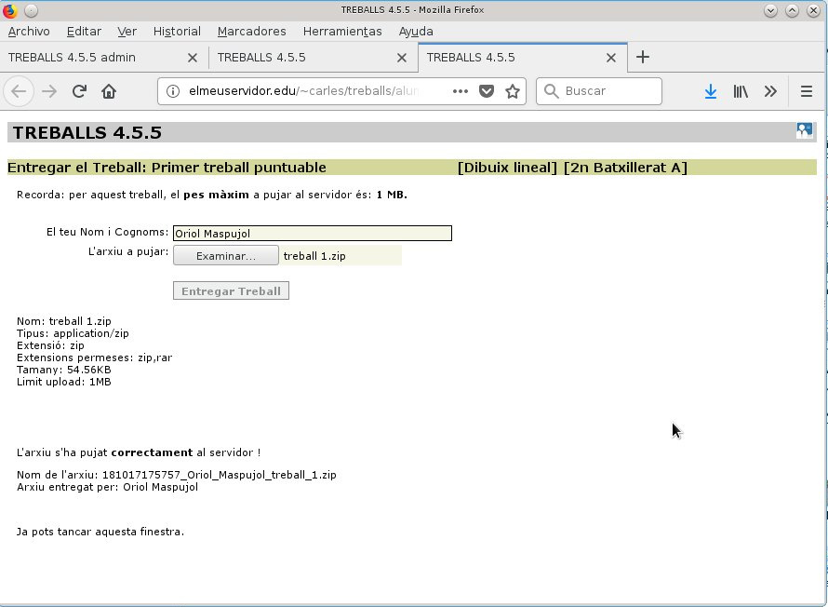
Task: Open the Firefox hamburger menu
Action: click(806, 91)
